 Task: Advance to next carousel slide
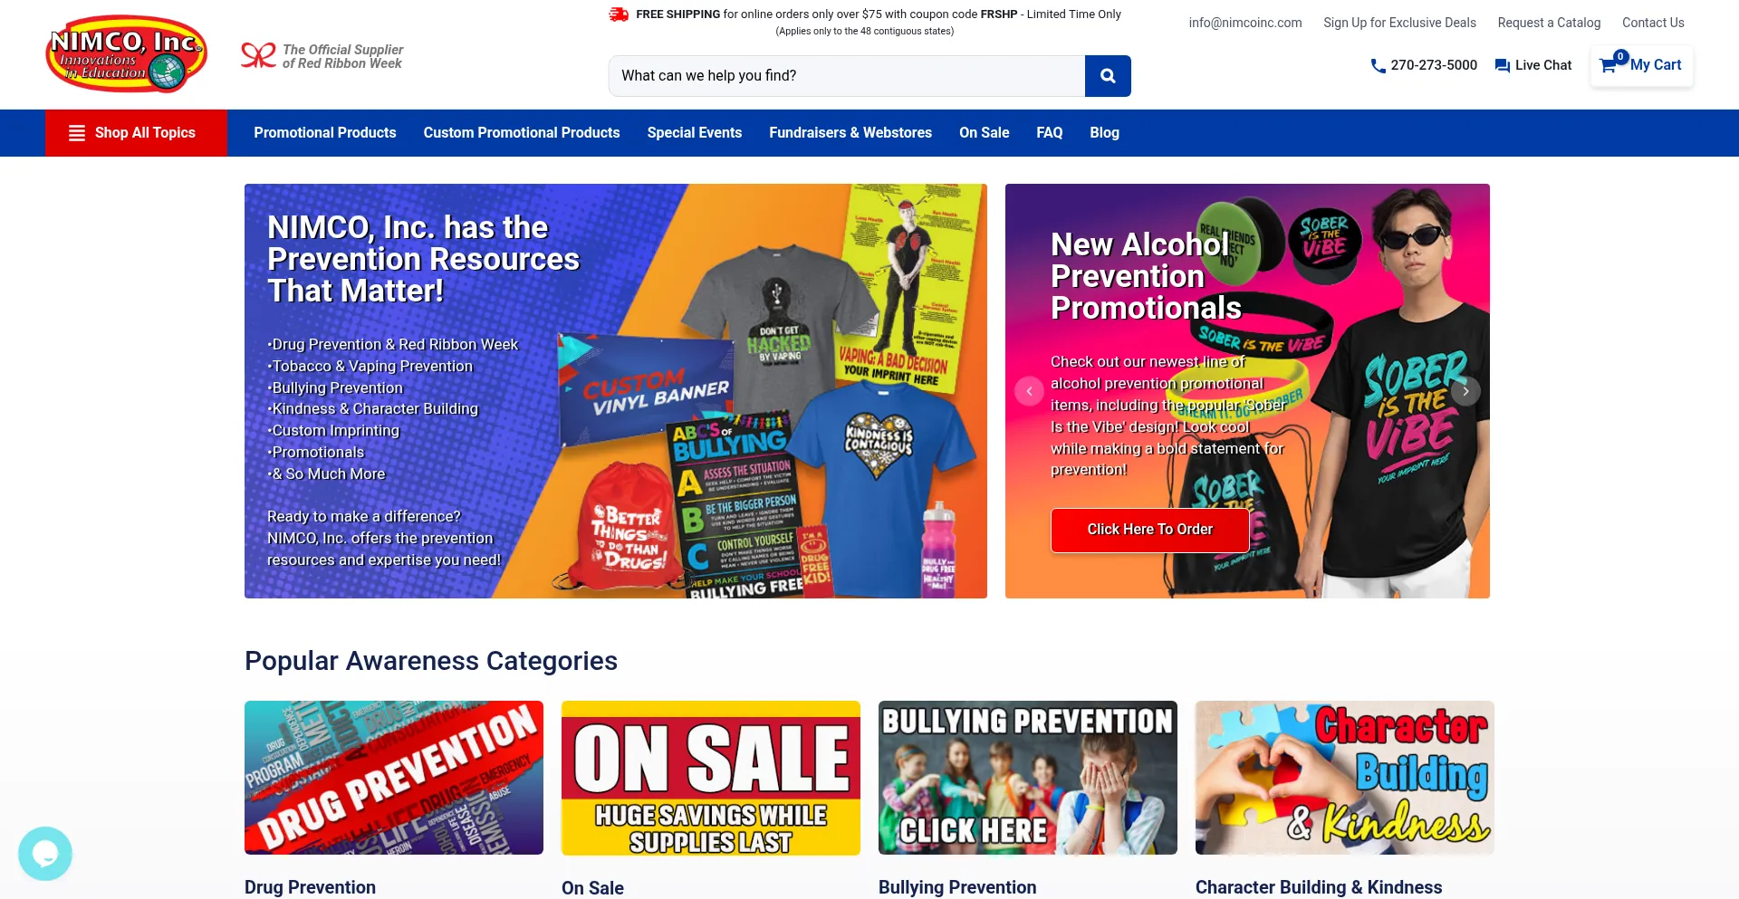pyautogui.click(x=1465, y=391)
